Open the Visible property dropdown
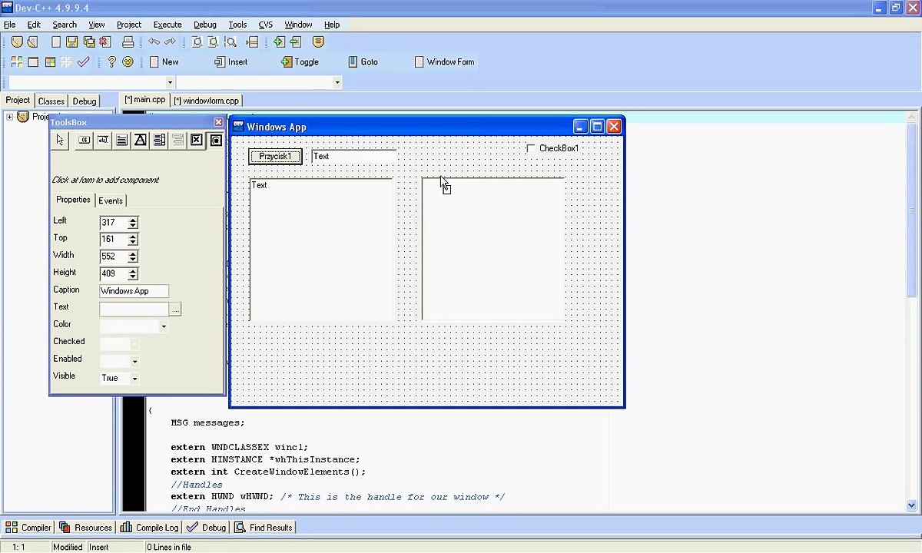 point(134,378)
